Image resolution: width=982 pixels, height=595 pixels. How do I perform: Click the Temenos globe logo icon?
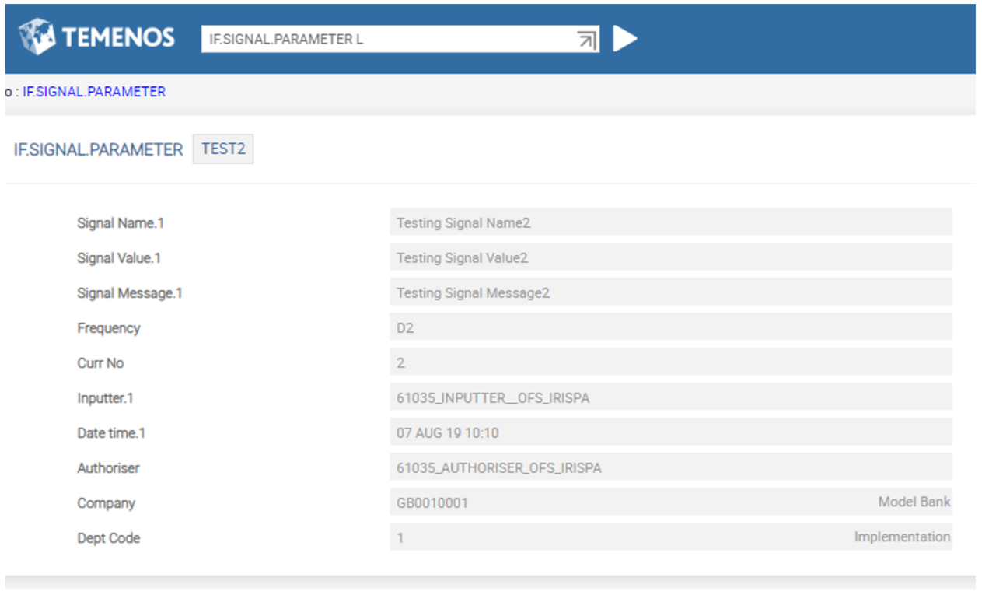point(37,37)
